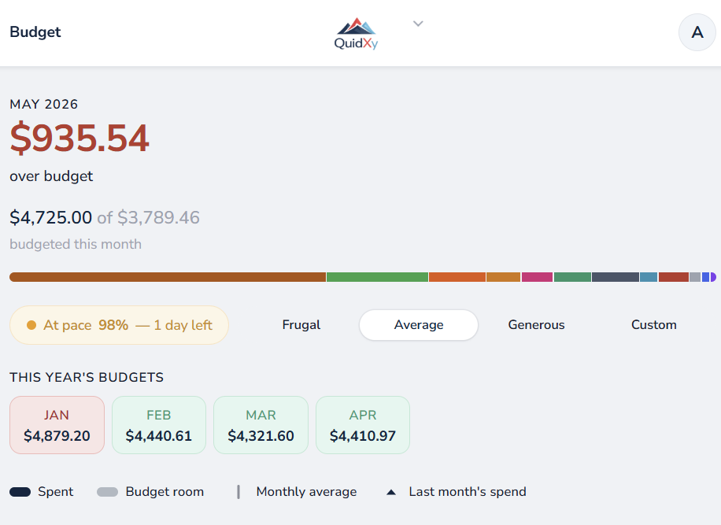The width and height of the screenshot is (721, 525).
Task: Click THIS YEAR'S BUDGETS heading
Action: (x=87, y=378)
